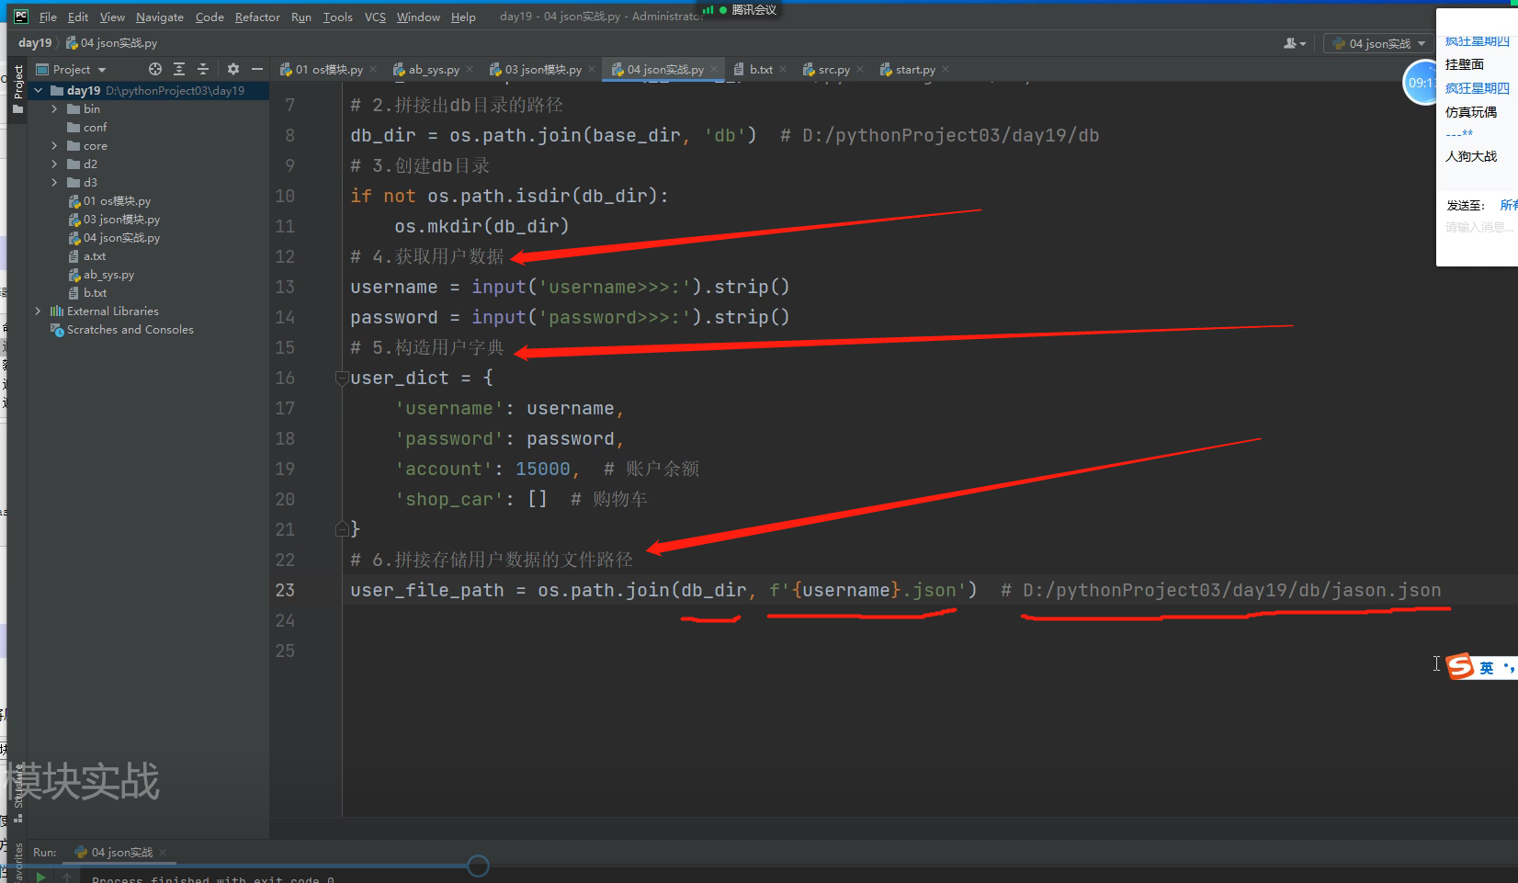Open the 04 json实战 run configuration dropdown

click(x=1378, y=43)
